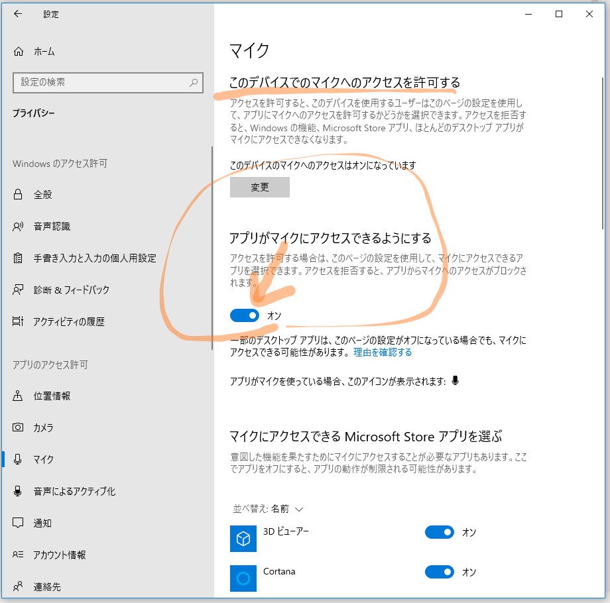Open 通知 settings page
The height and width of the screenshot is (603, 610).
coord(108,523)
